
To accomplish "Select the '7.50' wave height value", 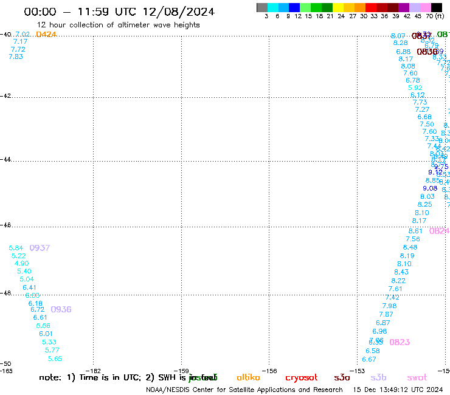I will (427, 124).
